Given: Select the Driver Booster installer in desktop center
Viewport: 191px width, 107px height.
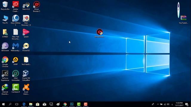Looking at the screenshot, I should (x=99, y=33).
